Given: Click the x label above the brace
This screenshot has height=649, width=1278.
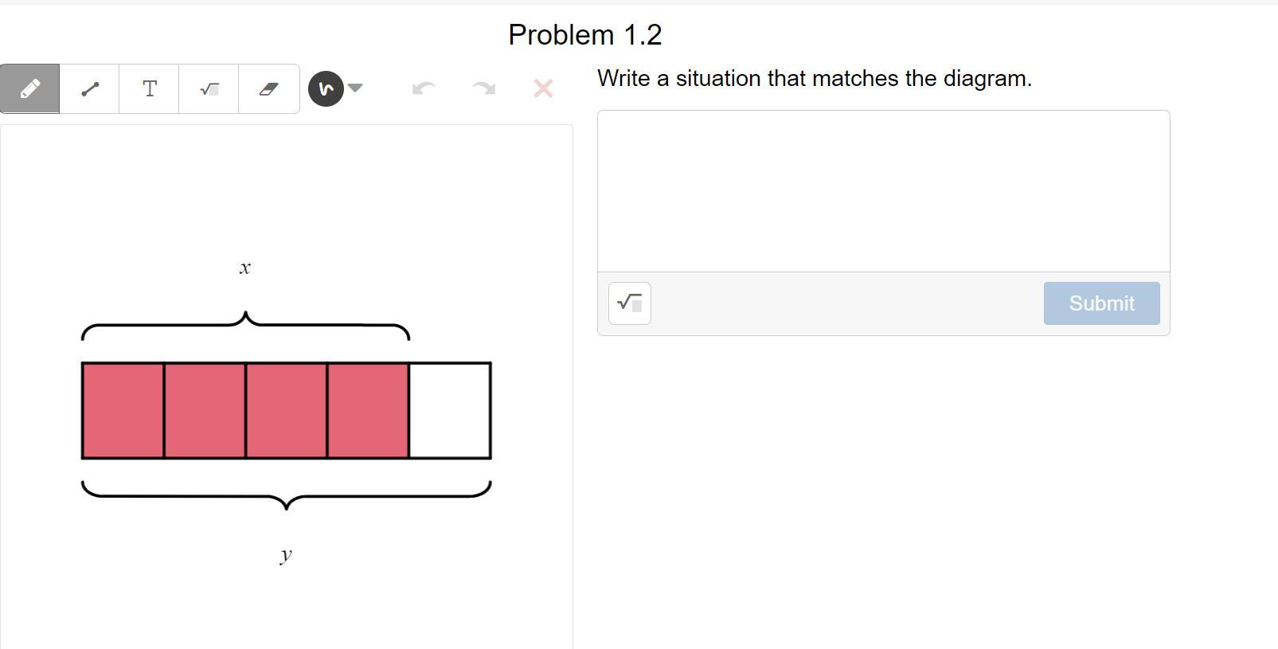Looking at the screenshot, I should tap(245, 268).
